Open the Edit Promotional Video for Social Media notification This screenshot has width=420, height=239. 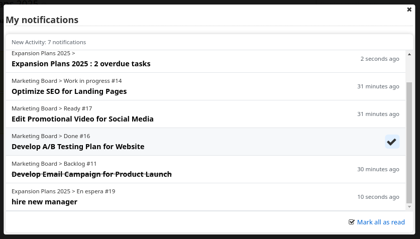pyautogui.click(x=82, y=119)
